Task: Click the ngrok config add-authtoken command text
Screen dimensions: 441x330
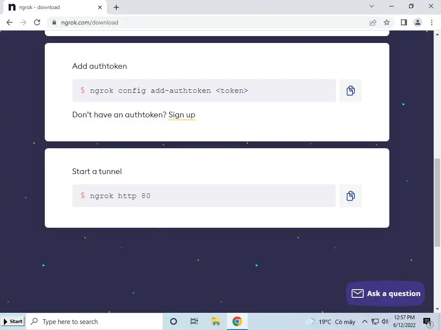Action: pos(169,91)
